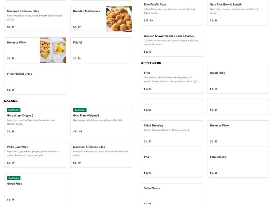Click the Hummus Plate photo thumbnail
Viewport: 273px width, 204px height.
click(x=53, y=49)
